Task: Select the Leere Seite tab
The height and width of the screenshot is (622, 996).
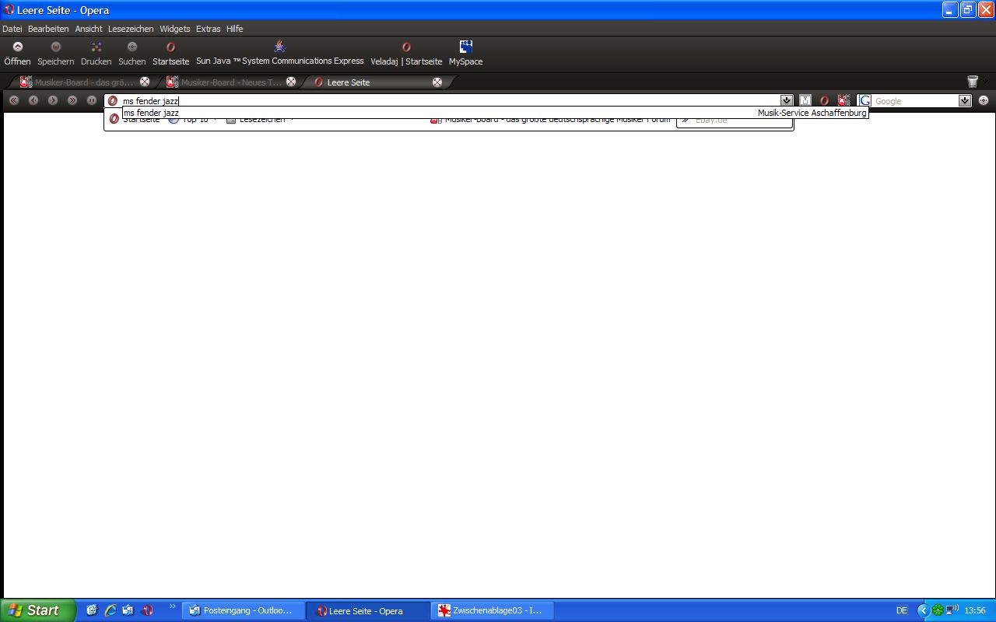Action: 373,82
